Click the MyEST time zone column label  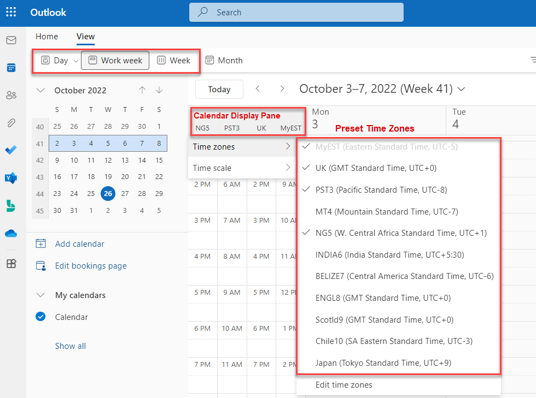click(291, 128)
